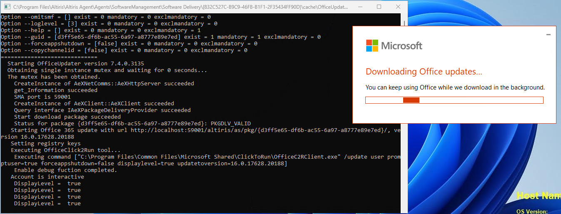561x214 pixels.
Task: Click the 'PKGDLV_VALID' status line
Action: [x=132, y=123]
